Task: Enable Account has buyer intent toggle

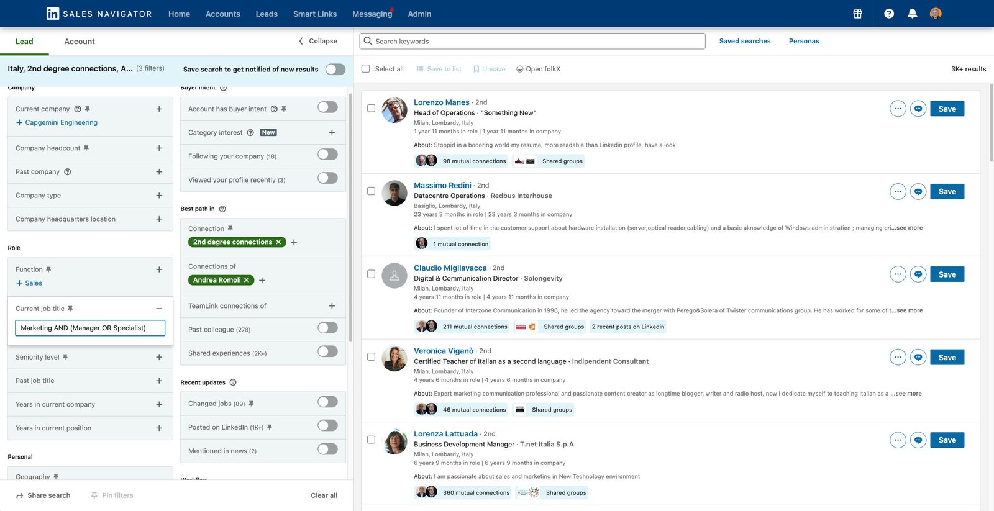Action: 327,107
